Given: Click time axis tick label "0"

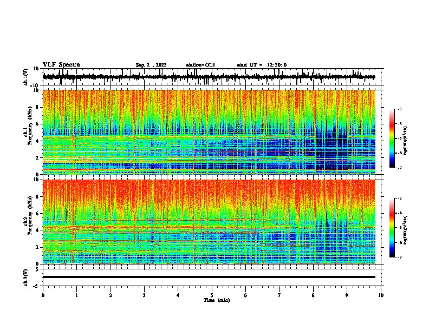Looking at the screenshot, I should click(x=43, y=295).
